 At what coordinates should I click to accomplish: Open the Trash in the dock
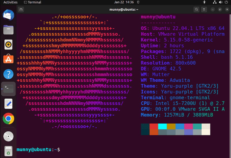pyautogui.click(x=8, y=151)
